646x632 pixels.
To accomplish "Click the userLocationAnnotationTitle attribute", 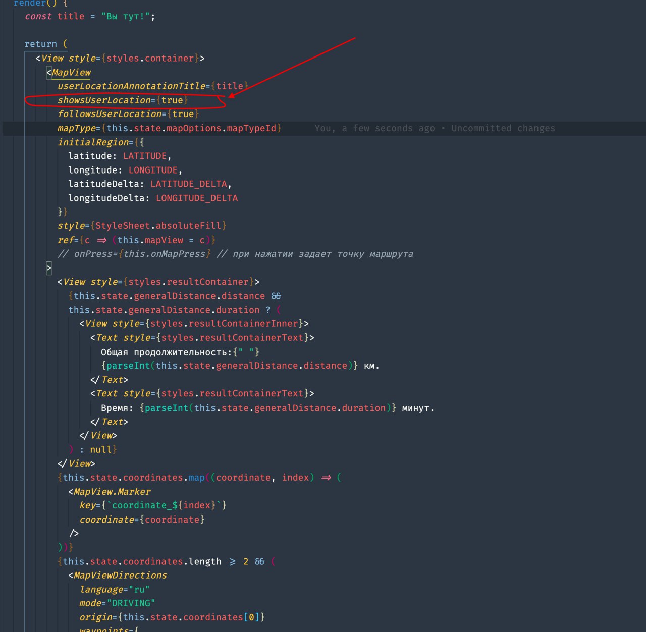I will [x=131, y=86].
